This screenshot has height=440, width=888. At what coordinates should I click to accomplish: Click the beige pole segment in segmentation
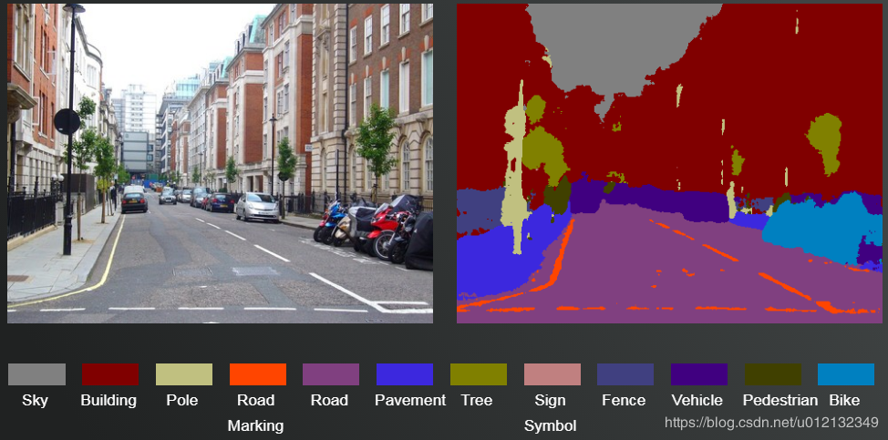(515, 169)
